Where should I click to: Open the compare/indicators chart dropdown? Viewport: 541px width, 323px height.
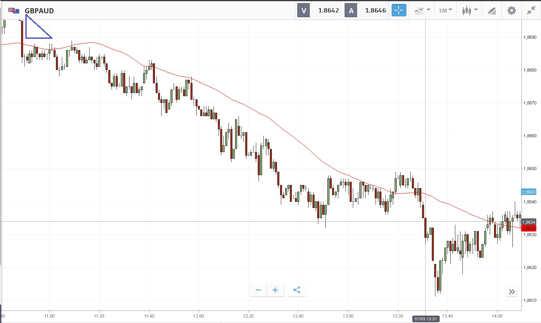pyautogui.click(x=422, y=11)
